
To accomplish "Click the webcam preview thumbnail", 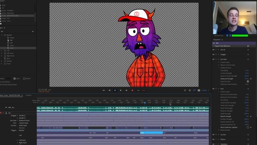I will (235, 18).
